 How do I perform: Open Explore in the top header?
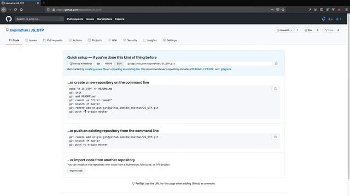coord(120,19)
